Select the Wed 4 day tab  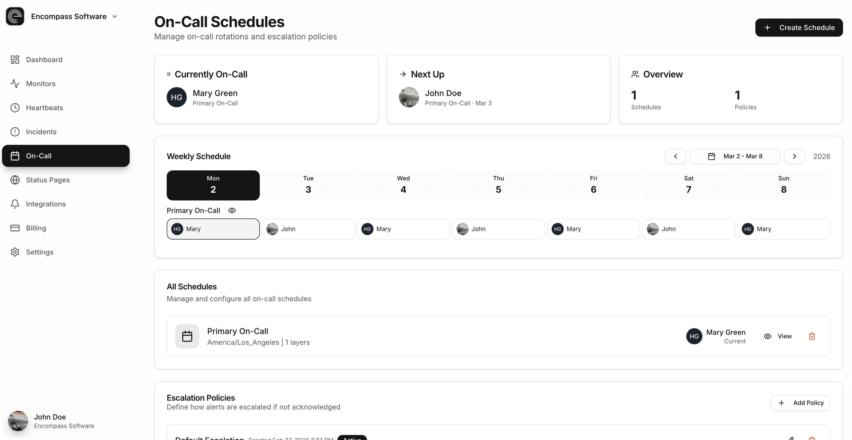(x=403, y=185)
